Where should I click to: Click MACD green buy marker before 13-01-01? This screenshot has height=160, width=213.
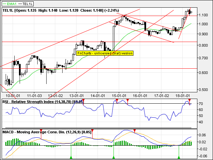(x=71, y=157)
